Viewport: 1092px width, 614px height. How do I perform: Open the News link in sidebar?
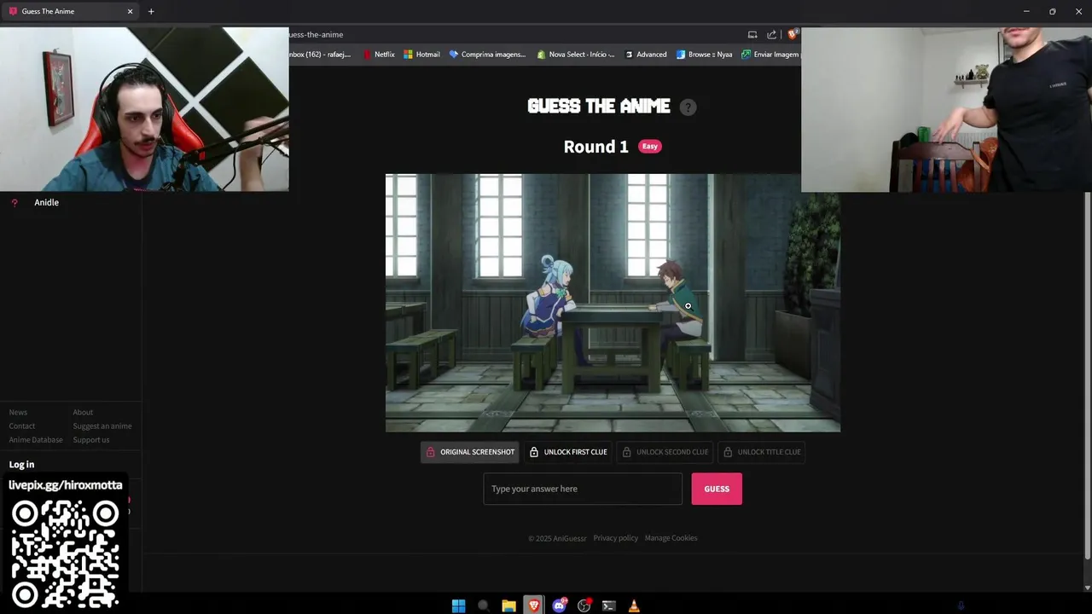pyautogui.click(x=18, y=412)
